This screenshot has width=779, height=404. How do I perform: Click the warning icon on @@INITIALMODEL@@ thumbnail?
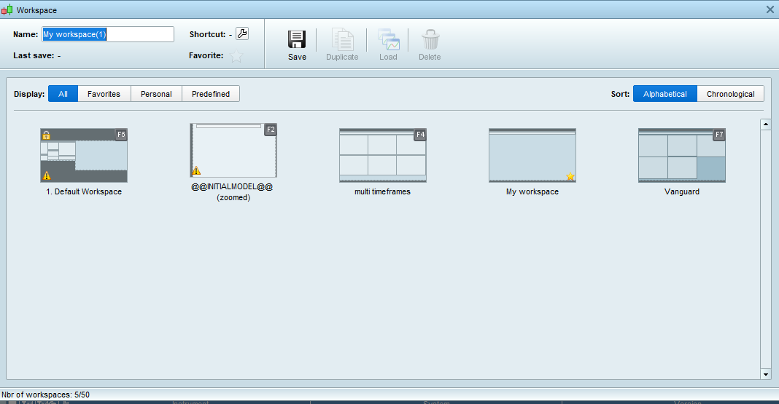click(196, 170)
